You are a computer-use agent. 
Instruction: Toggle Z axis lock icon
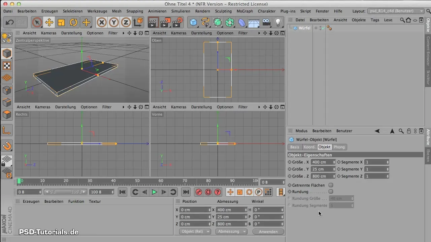pyautogui.click(x=126, y=23)
